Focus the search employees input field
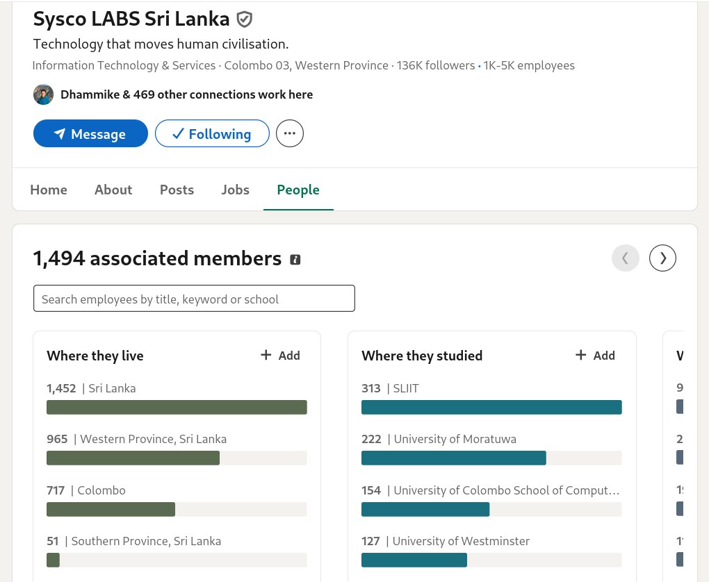 [x=194, y=298]
